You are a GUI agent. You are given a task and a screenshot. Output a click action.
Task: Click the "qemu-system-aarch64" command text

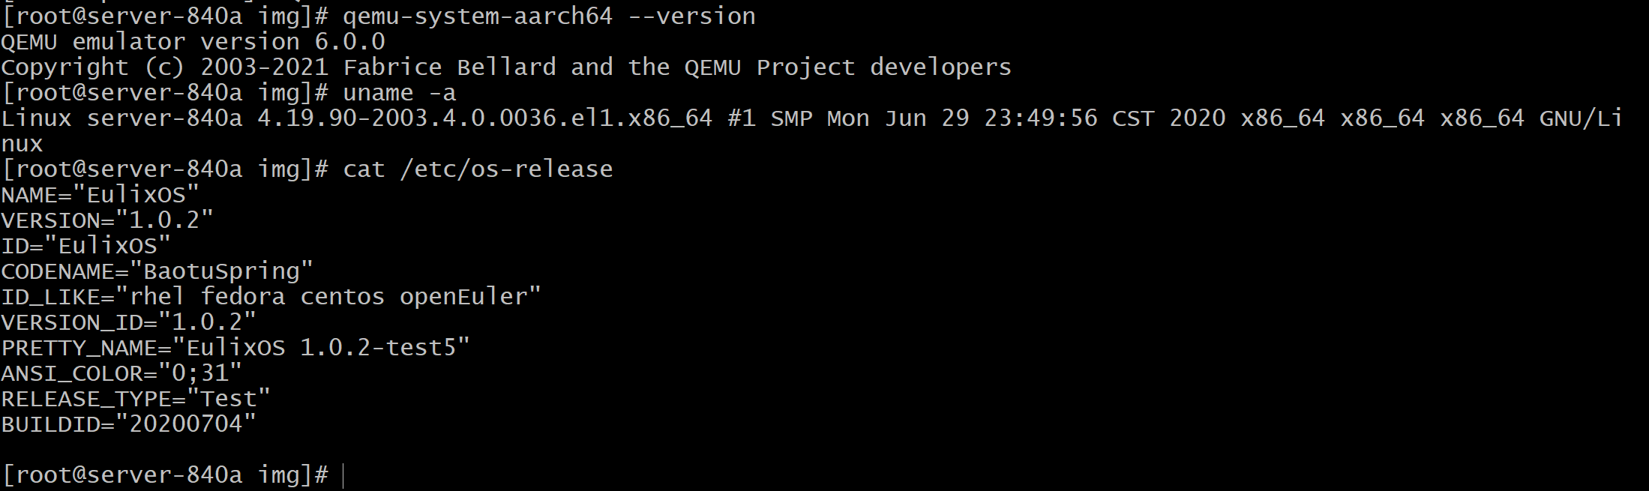tap(477, 16)
